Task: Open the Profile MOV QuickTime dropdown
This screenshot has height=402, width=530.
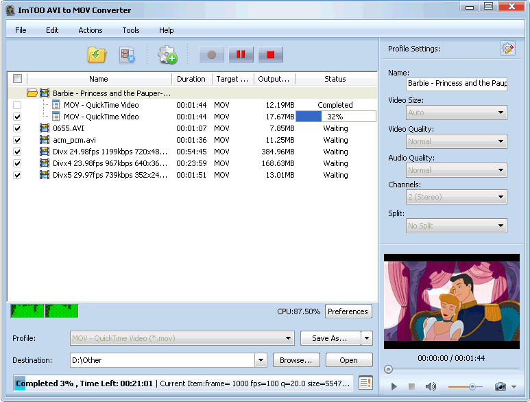Action: click(182, 338)
